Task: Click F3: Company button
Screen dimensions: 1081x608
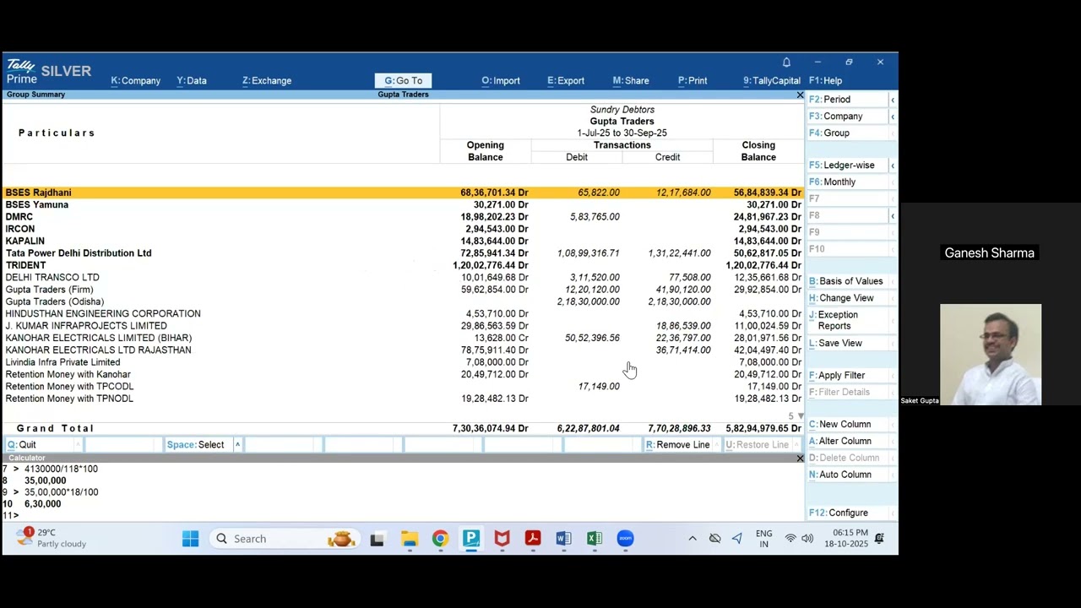Action: [846, 117]
